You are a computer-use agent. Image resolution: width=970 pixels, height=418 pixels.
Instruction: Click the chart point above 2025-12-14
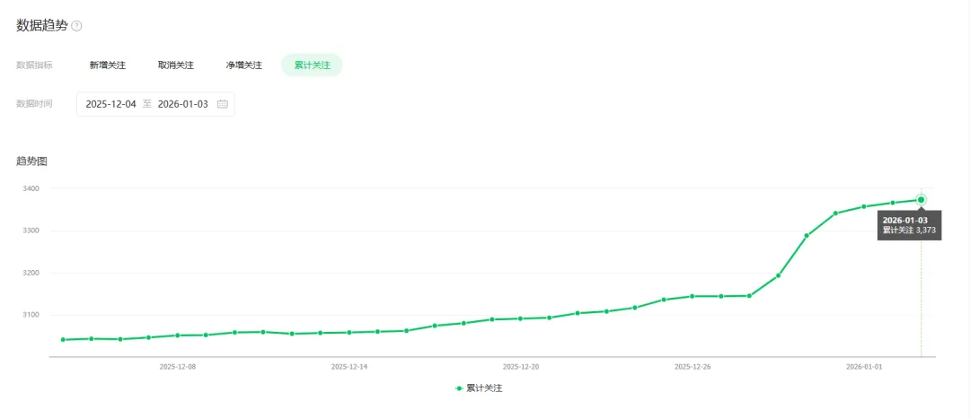[348, 332]
